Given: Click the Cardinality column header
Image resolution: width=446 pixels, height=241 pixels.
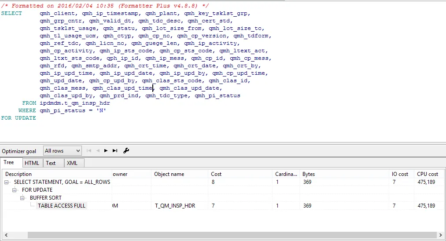Looking at the screenshot, I should pyautogui.click(x=286, y=174).
